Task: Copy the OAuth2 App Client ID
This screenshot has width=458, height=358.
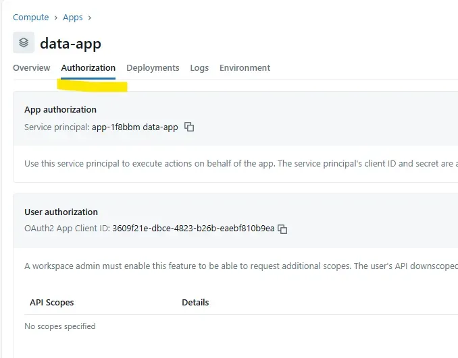Action: point(283,229)
